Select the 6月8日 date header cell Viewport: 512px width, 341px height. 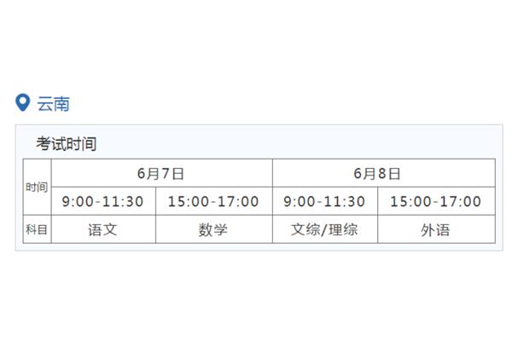pyautogui.click(x=384, y=173)
